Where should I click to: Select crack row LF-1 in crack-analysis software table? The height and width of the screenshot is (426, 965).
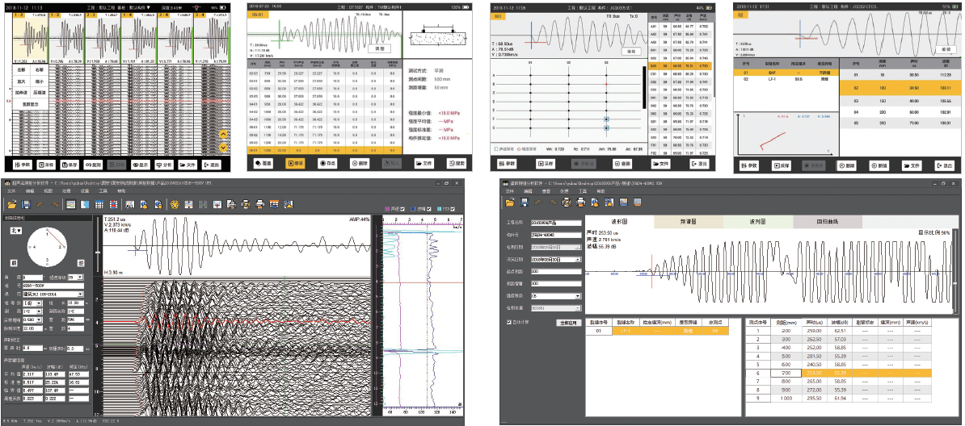pos(657,331)
